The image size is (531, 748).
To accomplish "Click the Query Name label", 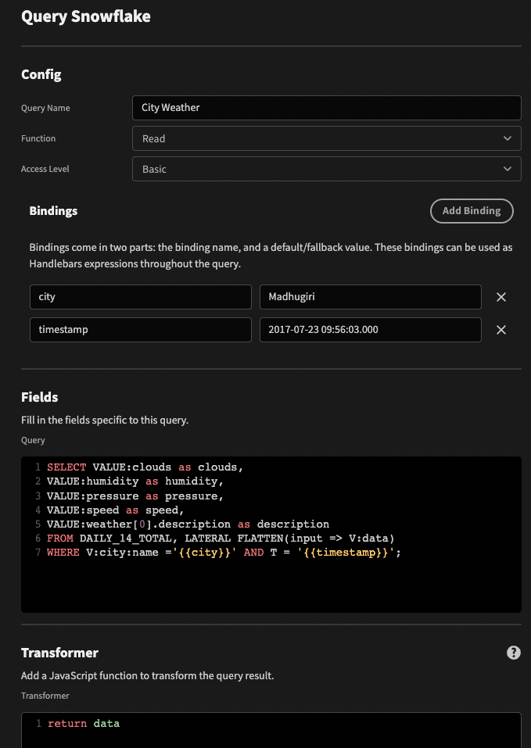I will [x=45, y=108].
